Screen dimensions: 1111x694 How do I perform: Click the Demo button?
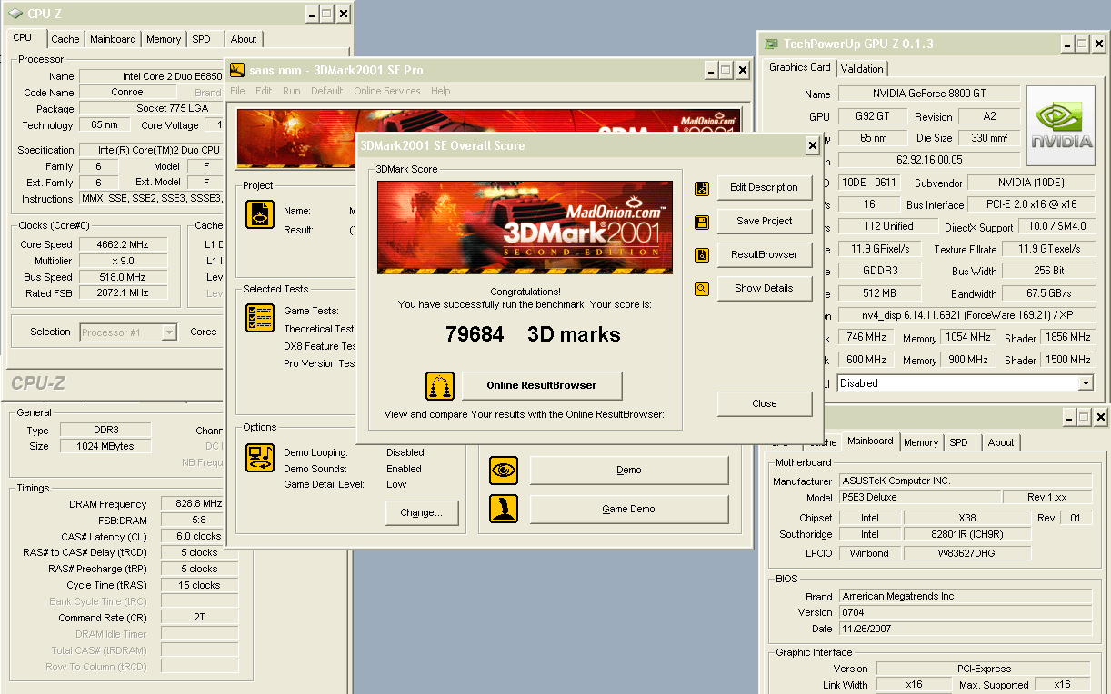click(629, 471)
